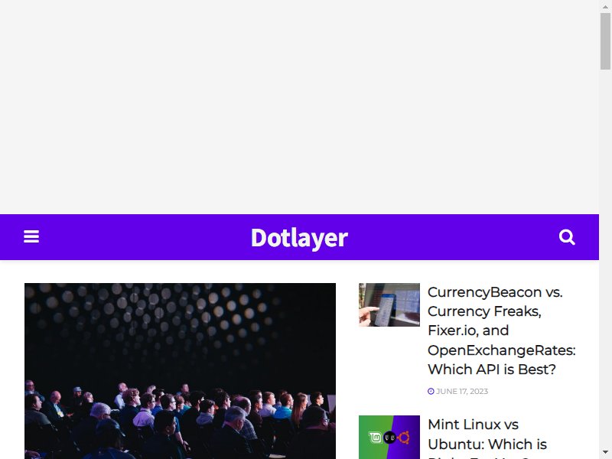Click the vertical scrollbar thumb
The width and height of the screenshot is (612, 459).
605,41
